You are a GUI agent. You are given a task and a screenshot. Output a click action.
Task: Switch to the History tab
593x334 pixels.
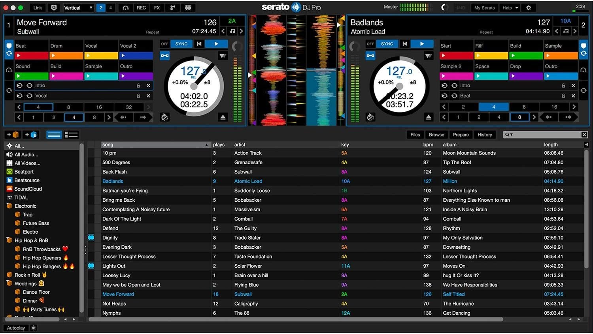pos(485,135)
